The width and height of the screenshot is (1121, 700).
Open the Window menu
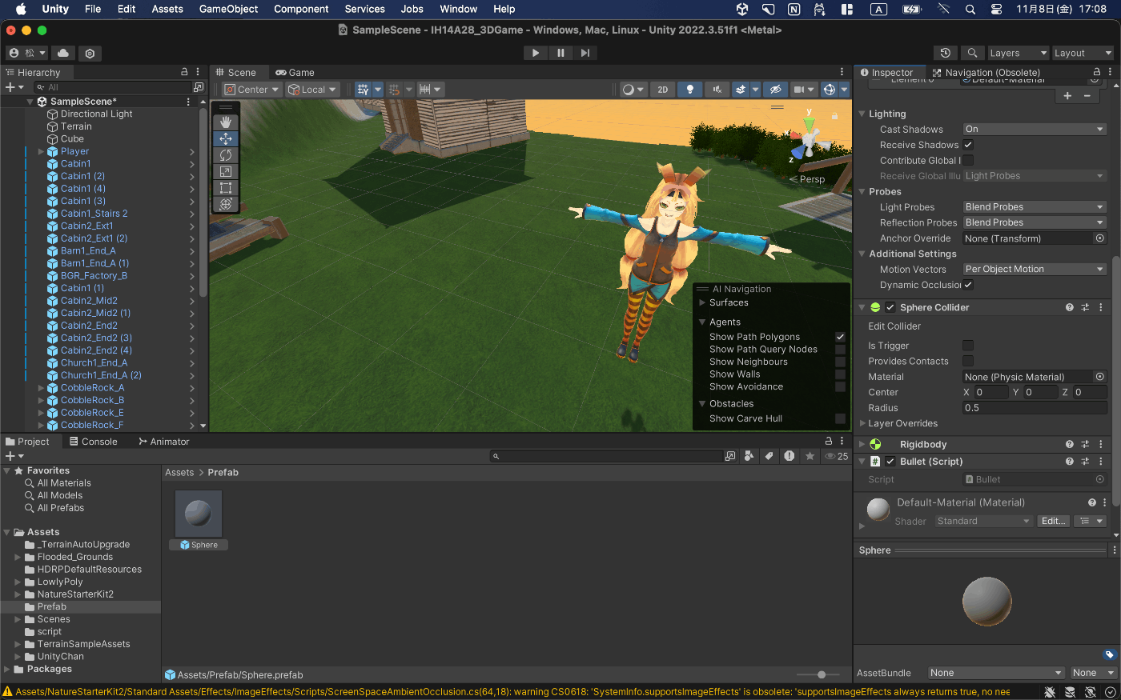tap(458, 9)
